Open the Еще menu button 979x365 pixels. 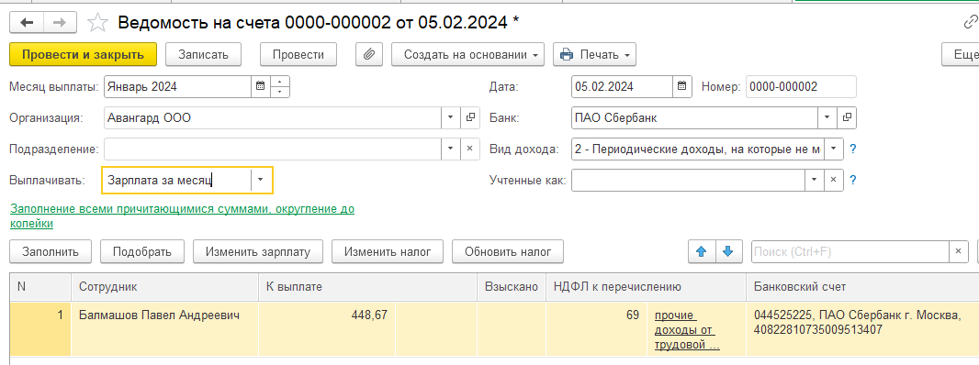click(x=961, y=54)
